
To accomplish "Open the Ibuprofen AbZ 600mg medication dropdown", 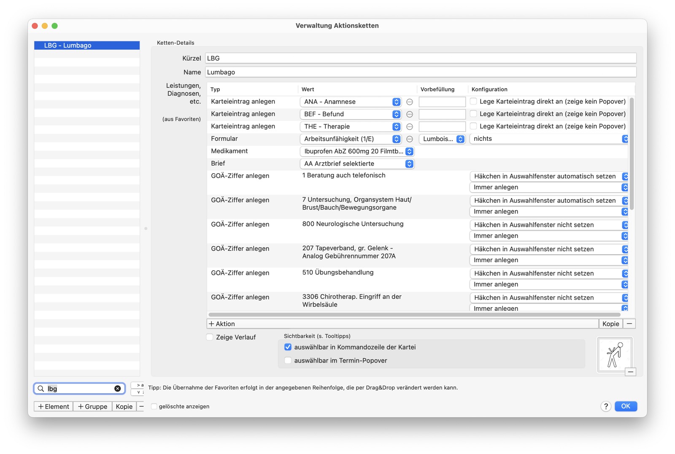I will (x=357, y=151).
